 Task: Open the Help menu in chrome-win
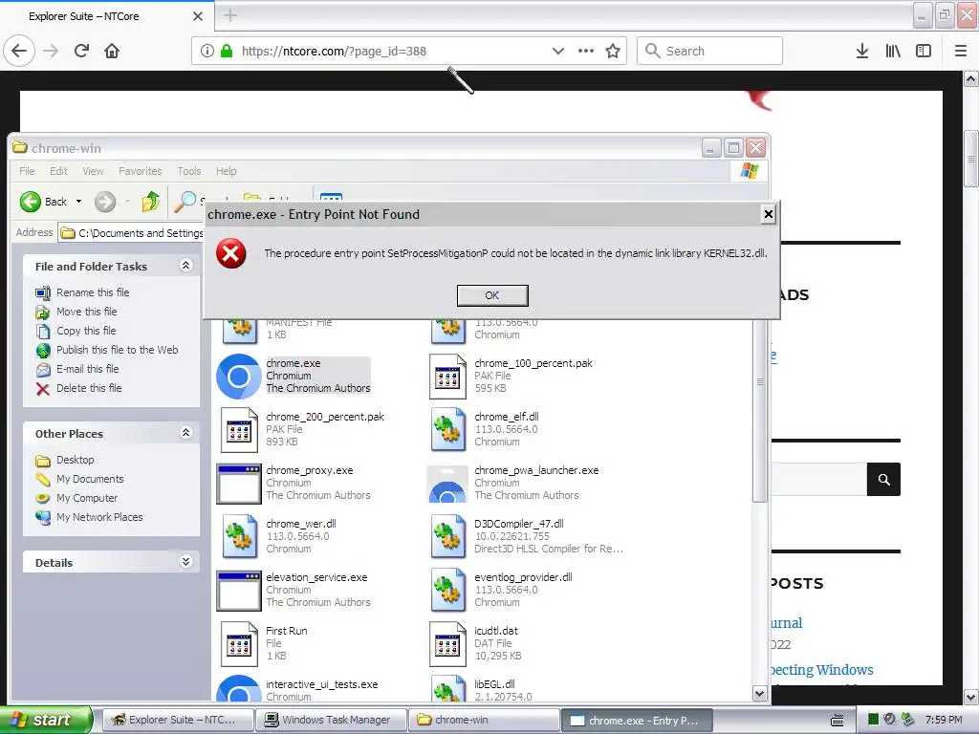tap(226, 171)
